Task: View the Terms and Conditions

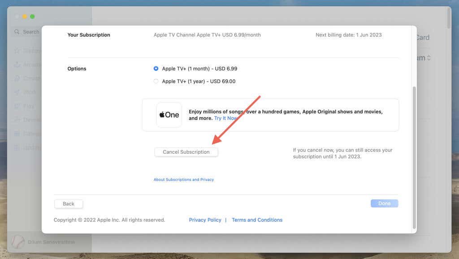Action: tap(257, 220)
